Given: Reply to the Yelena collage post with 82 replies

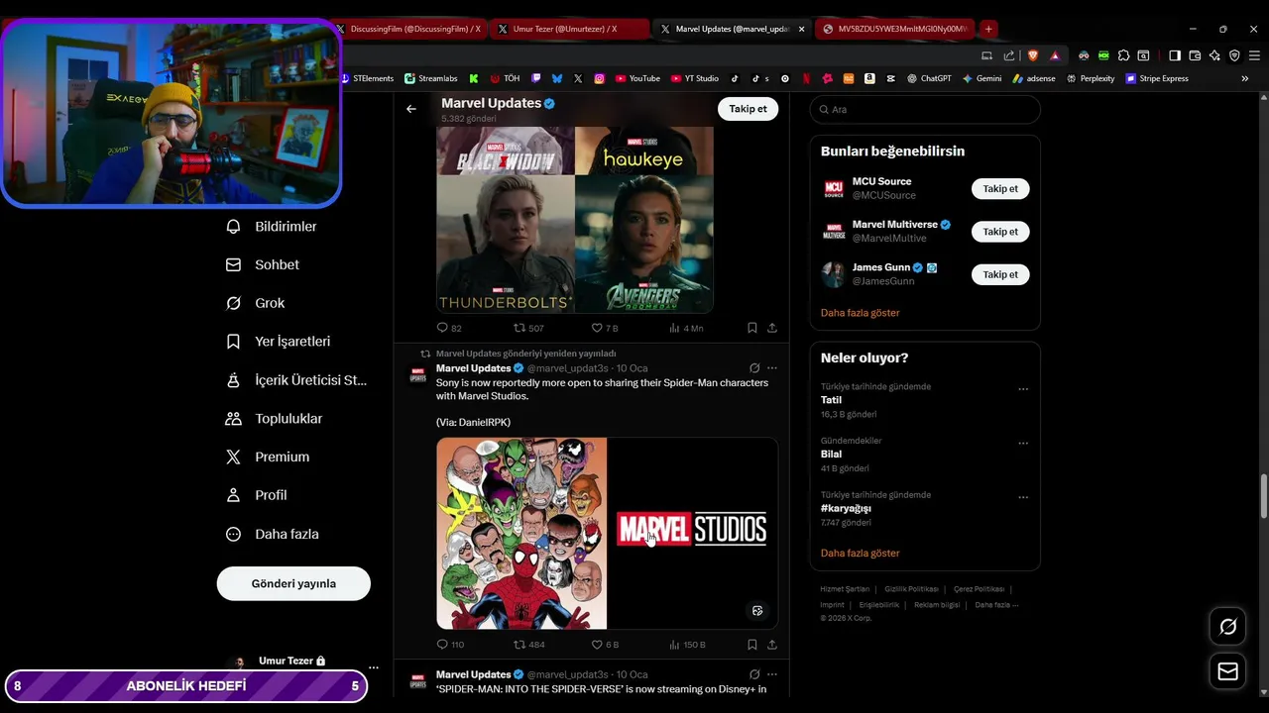Looking at the screenshot, I should point(449,328).
